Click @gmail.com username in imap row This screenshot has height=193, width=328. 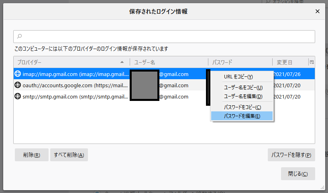click(174, 74)
